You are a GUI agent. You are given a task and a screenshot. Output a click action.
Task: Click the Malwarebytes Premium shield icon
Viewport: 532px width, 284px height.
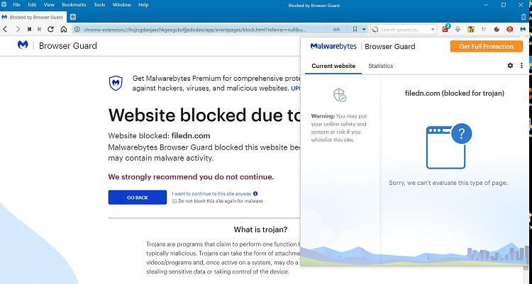click(x=116, y=83)
